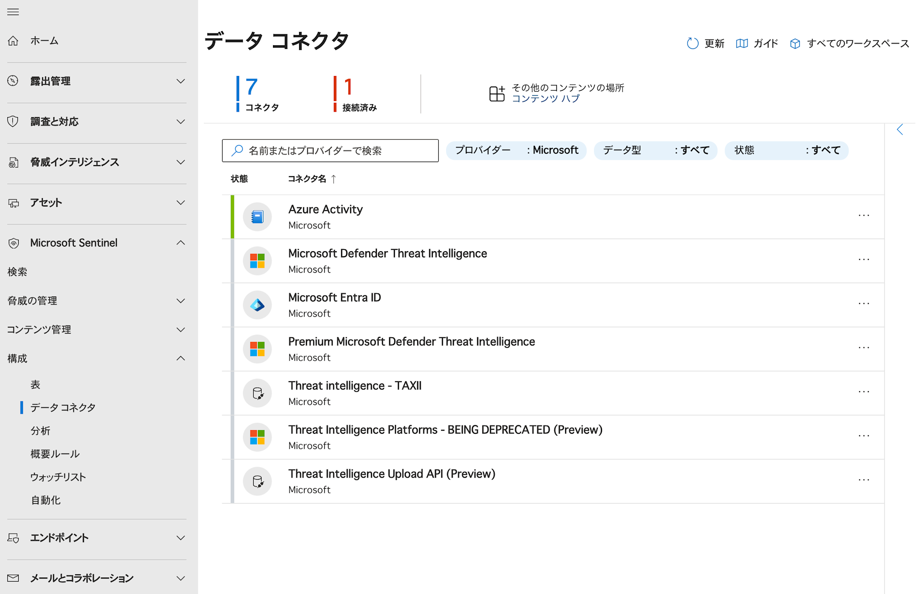Open the 表 menu item

[x=35, y=384]
